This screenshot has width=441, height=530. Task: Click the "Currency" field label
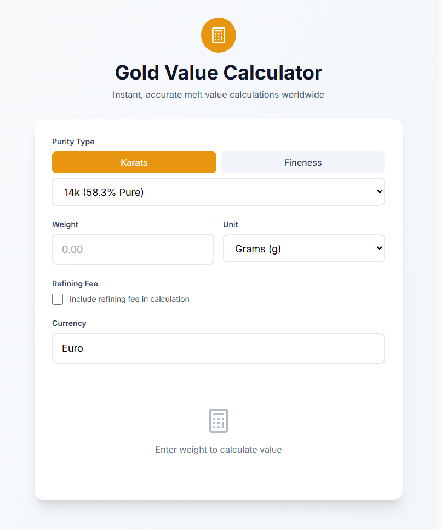tap(69, 323)
